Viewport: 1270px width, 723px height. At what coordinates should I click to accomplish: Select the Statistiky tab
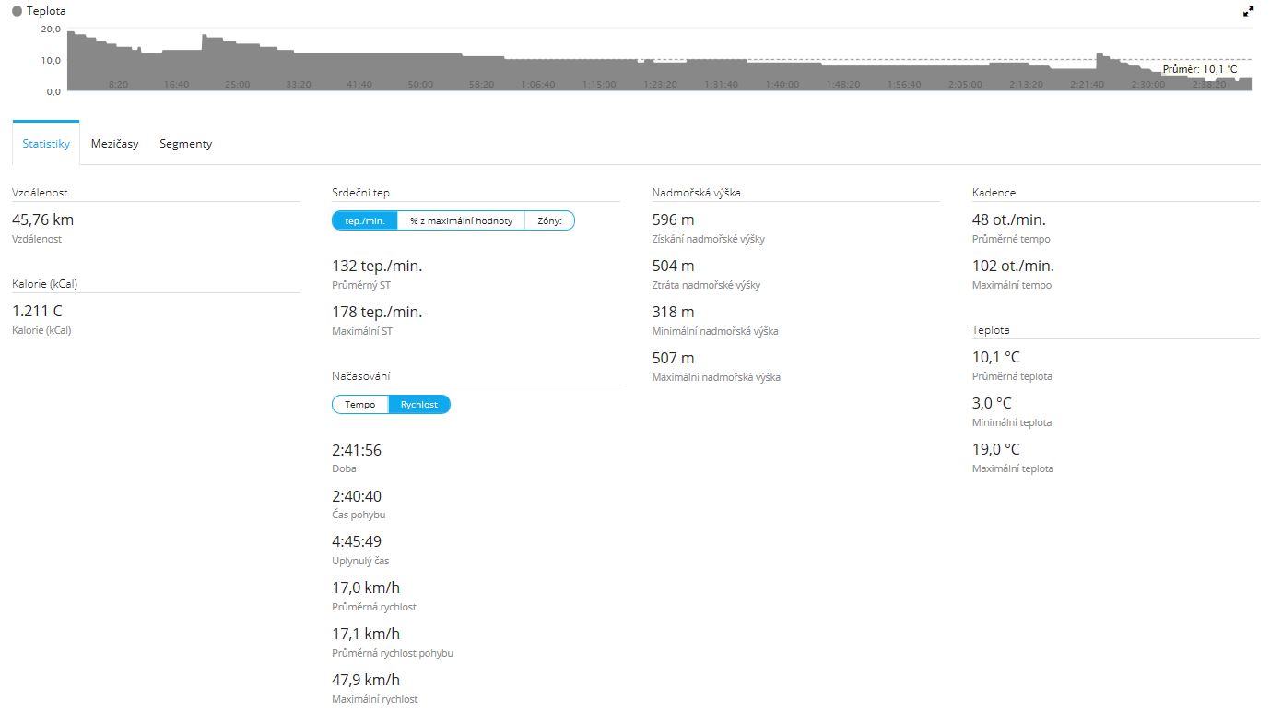(46, 144)
